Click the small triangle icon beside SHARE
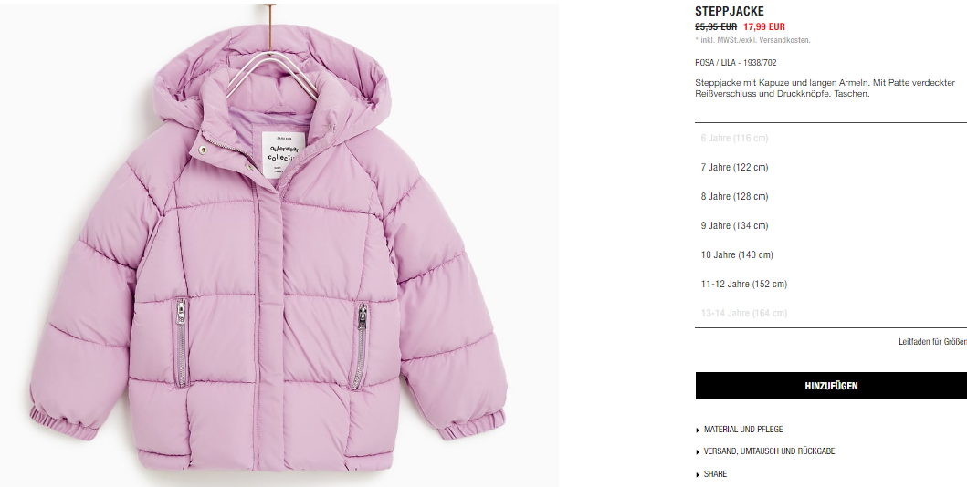Image resolution: width=967 pixels, height=487 pixels. [x=698, y=474]
